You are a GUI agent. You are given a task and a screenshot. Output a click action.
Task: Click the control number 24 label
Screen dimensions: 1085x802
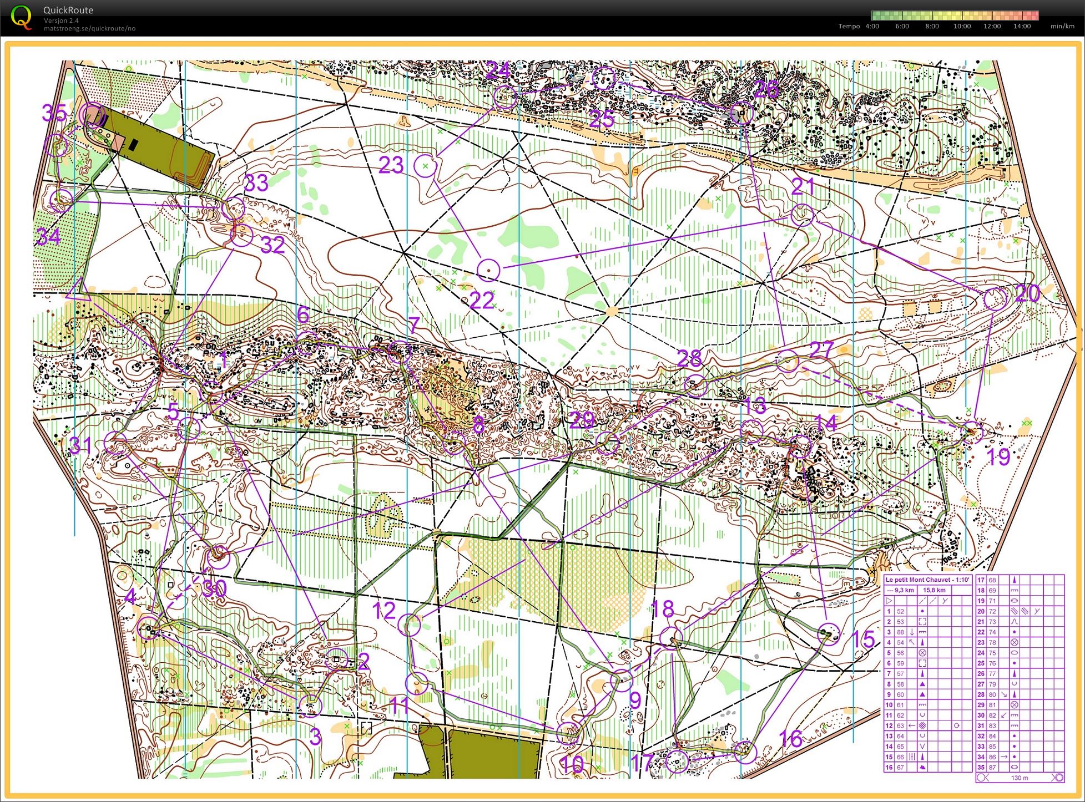tap(498, 70)
